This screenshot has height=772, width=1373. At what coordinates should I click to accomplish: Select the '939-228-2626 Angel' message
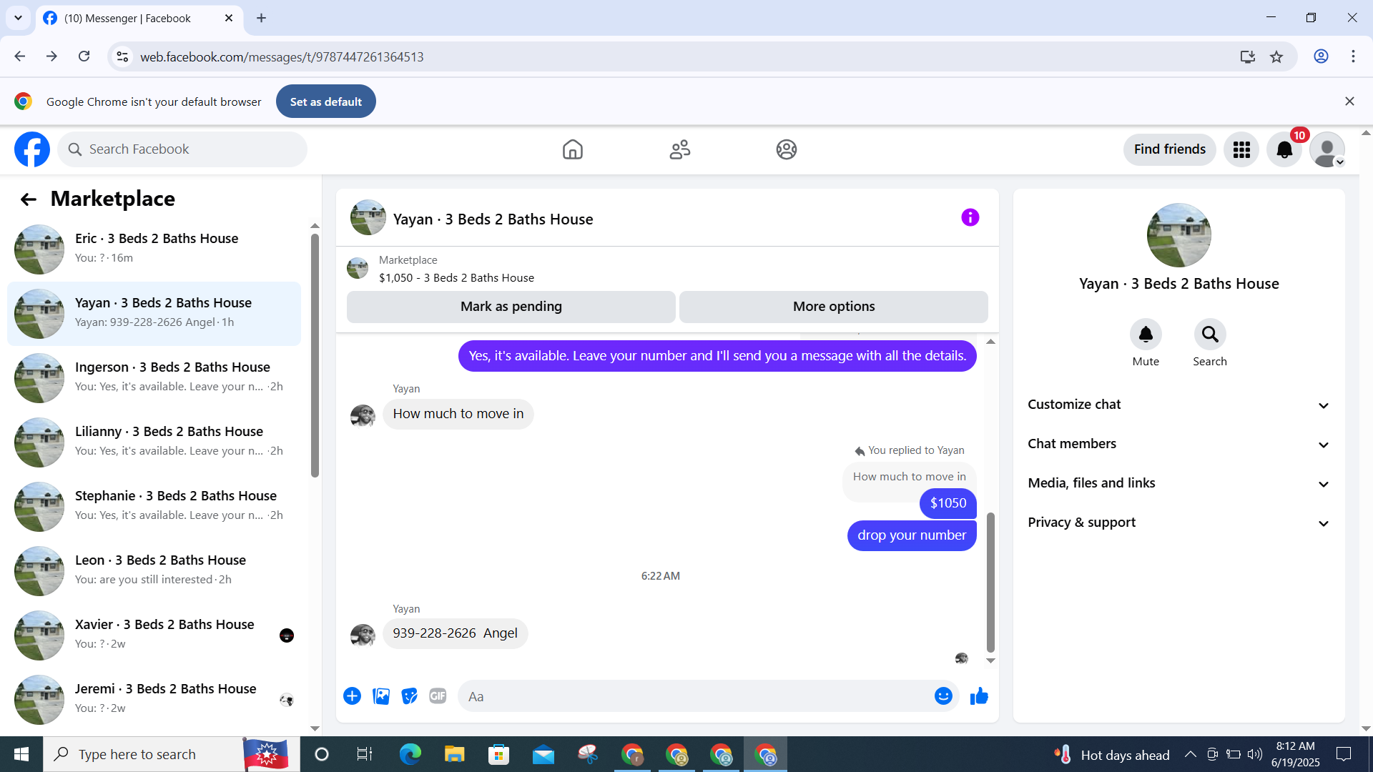click(x=455, y=633)
